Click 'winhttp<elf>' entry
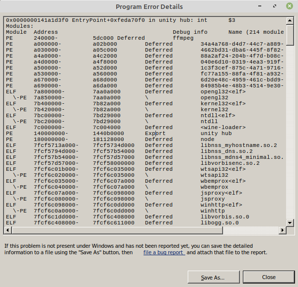This screenshot has width=298, height=287. tap(222, 205)
